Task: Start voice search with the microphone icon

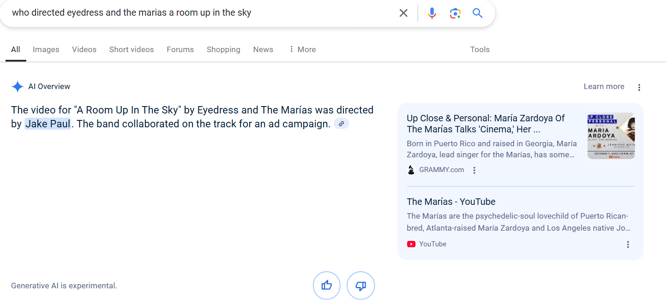Action: pyautogui.click(x=432, y=13)
